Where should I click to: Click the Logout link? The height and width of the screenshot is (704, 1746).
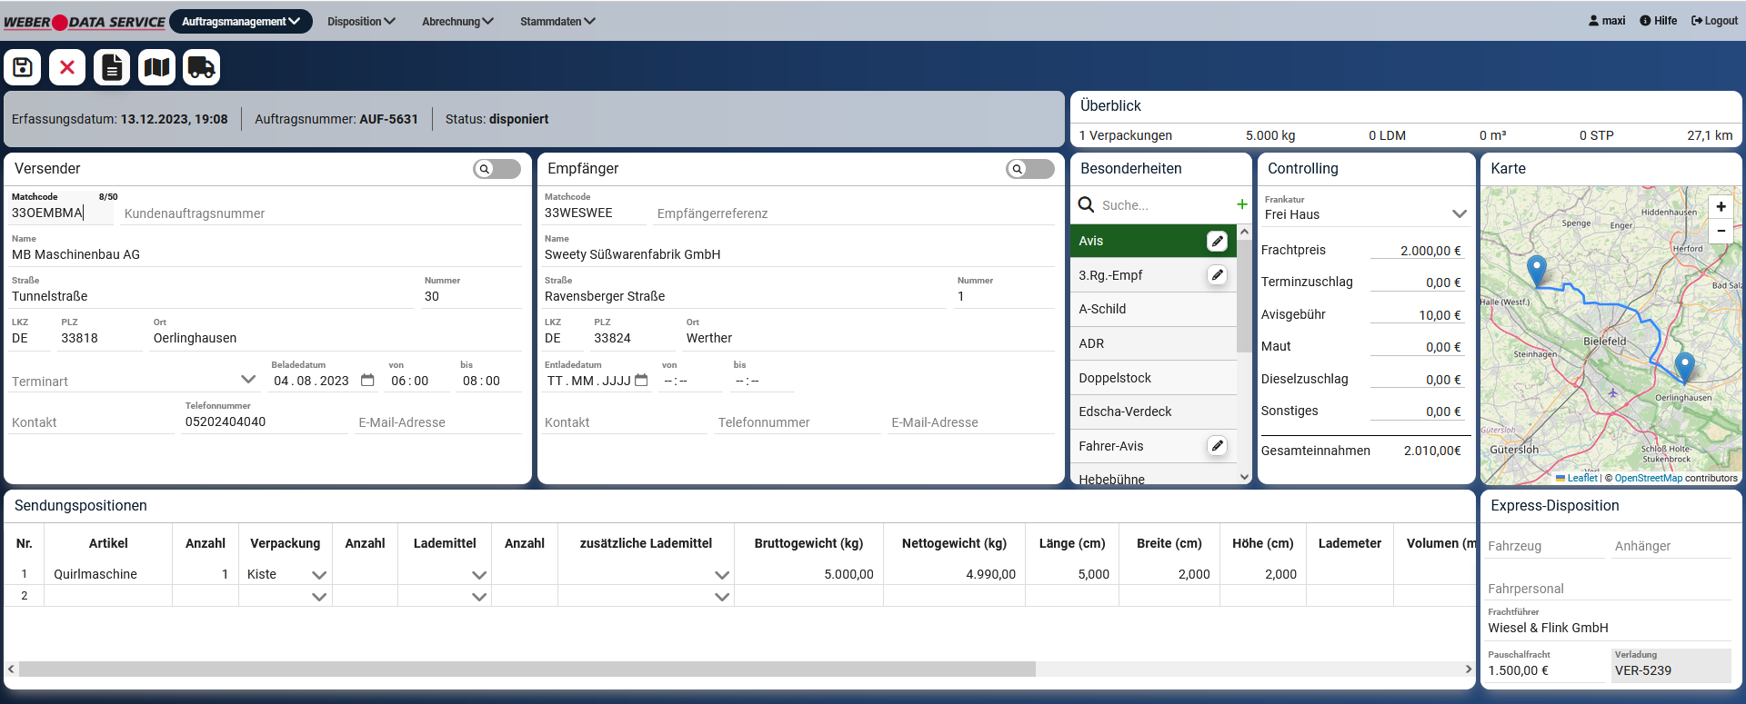pos(1714,21)
